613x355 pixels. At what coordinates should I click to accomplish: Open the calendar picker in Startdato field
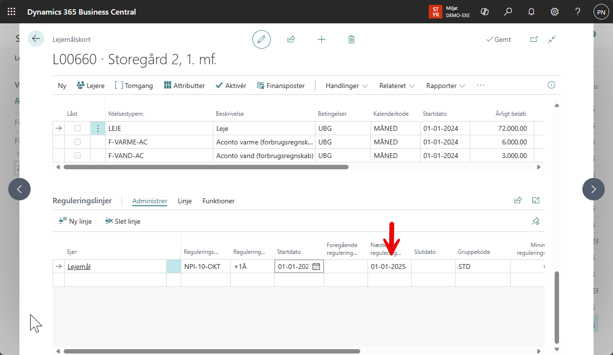click(x=316, y=266)
